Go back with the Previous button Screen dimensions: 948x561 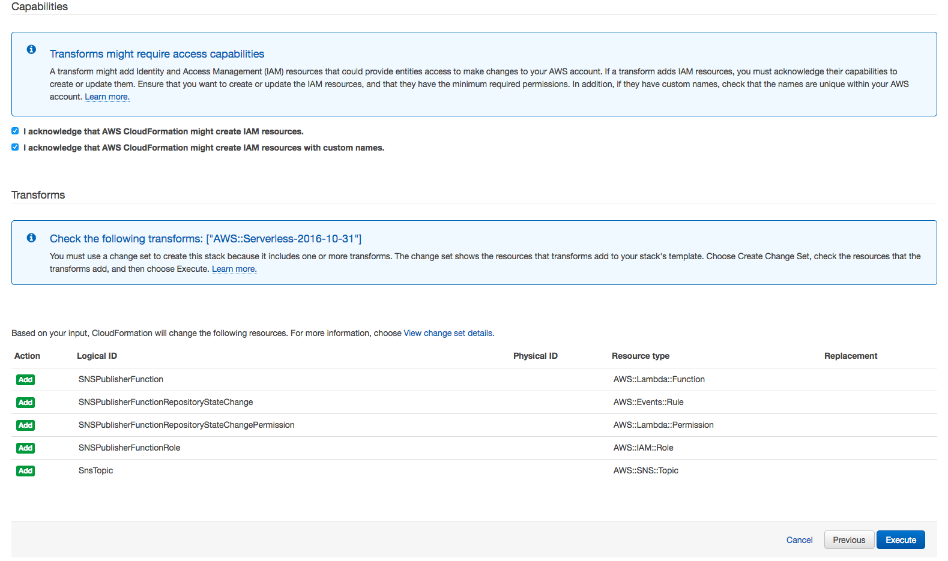tap(849, 540)
